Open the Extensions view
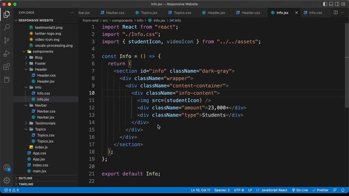The height and width of the screenshot is (196, 349). click(x=7, y=66)
